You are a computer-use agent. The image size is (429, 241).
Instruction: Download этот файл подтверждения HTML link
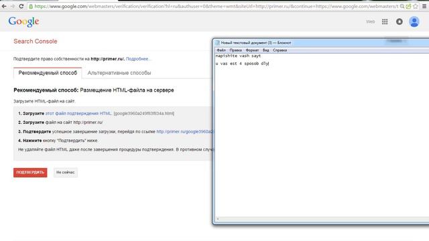pos(78,113)
